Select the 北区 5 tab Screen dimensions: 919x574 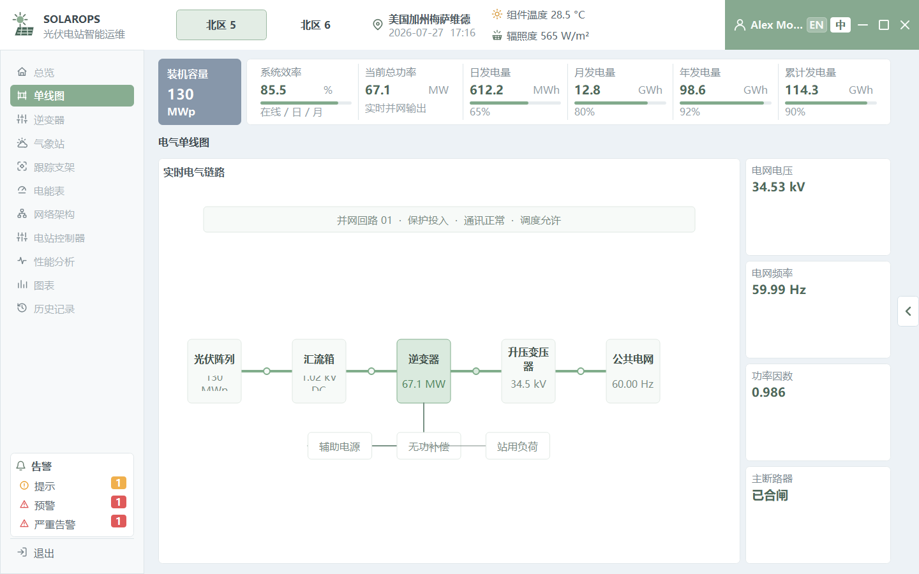pos(221,25)
